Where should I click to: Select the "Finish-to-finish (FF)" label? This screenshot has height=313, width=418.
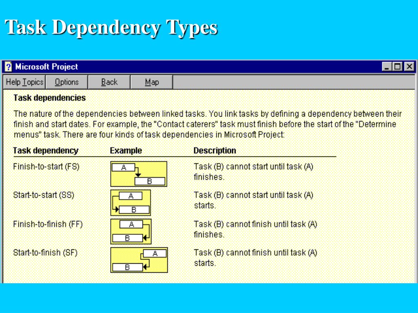click(x=48, y=224)
